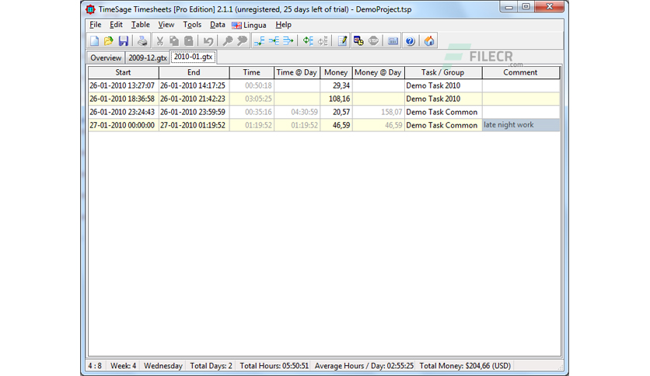
Task: Open the blue calendar-style toolbar icon
Action: [x=393, y=40]
